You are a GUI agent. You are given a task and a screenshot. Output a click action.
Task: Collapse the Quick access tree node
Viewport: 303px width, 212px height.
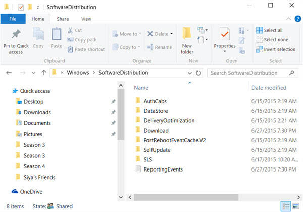pos(6,91)
